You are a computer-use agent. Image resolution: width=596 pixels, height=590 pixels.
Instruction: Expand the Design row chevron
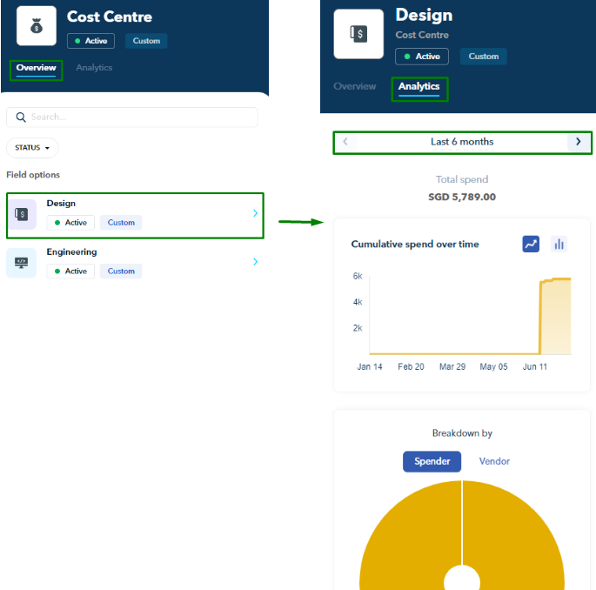click(255, 213)
